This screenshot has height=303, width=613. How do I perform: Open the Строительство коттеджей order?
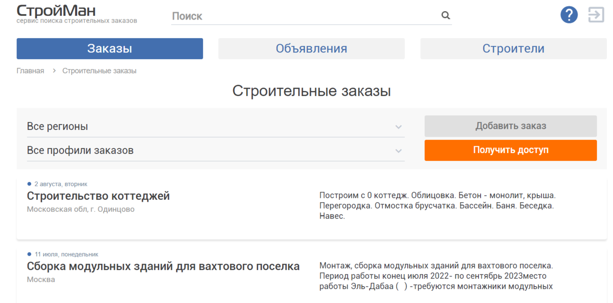pos(98,196)
